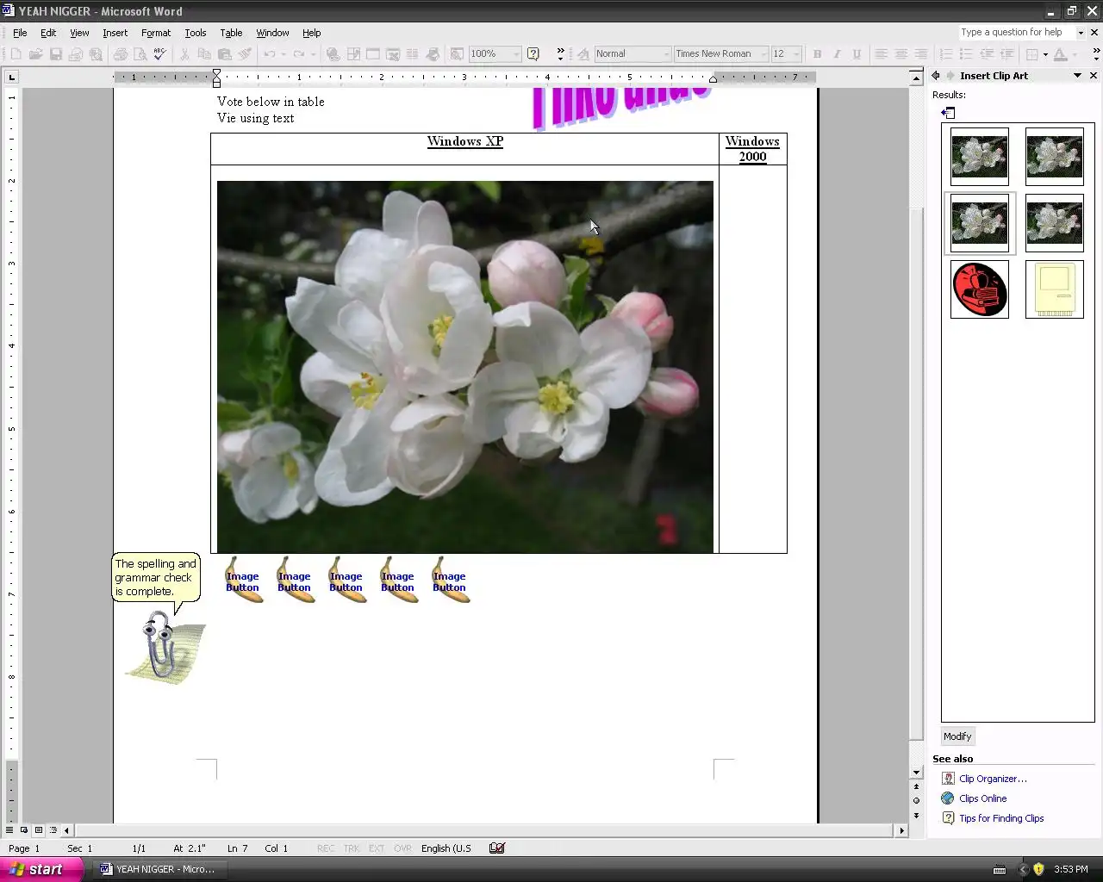Click the Styles and Formatting icon
1103x882 pixels.
583,53
